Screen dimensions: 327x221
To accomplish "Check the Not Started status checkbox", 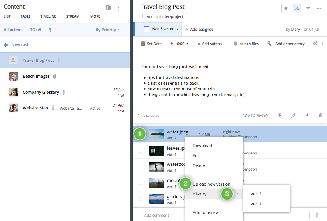I will click(147, 30).
